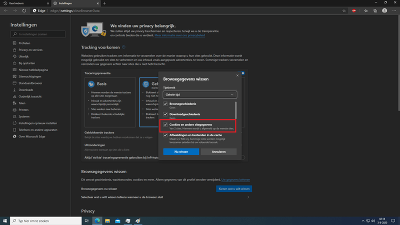Open Task View on the taskbar

coord(86,221)
